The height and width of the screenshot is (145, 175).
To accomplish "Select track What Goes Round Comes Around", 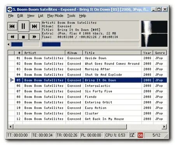I will [87, 64].
